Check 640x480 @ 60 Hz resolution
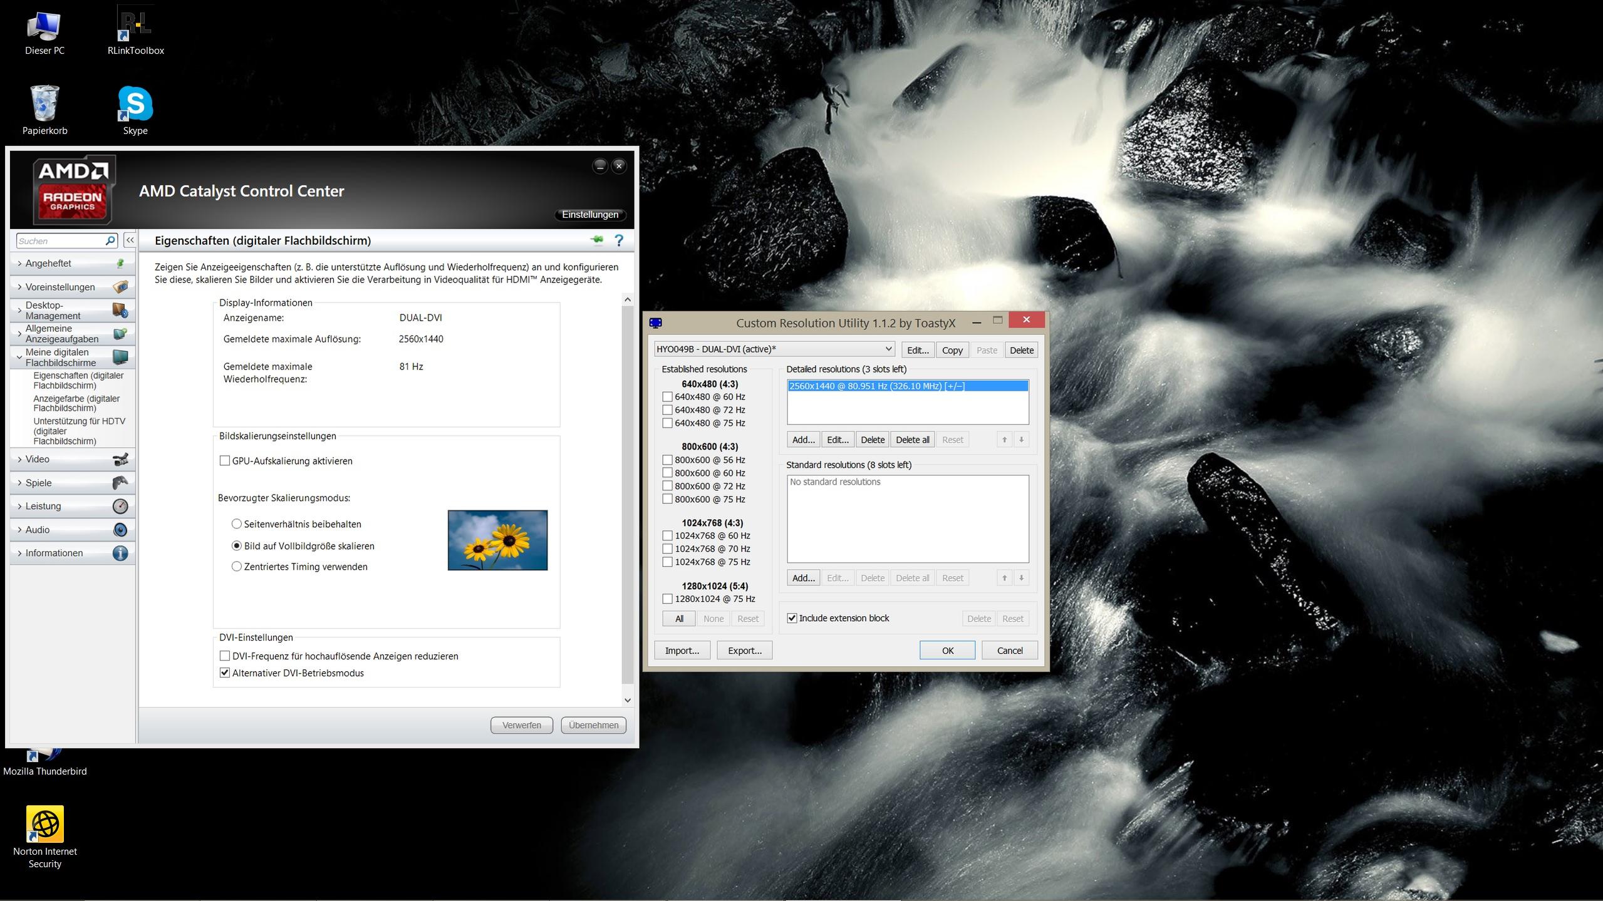This screenshot has width=1603, height=901. (x=667, y=397)
